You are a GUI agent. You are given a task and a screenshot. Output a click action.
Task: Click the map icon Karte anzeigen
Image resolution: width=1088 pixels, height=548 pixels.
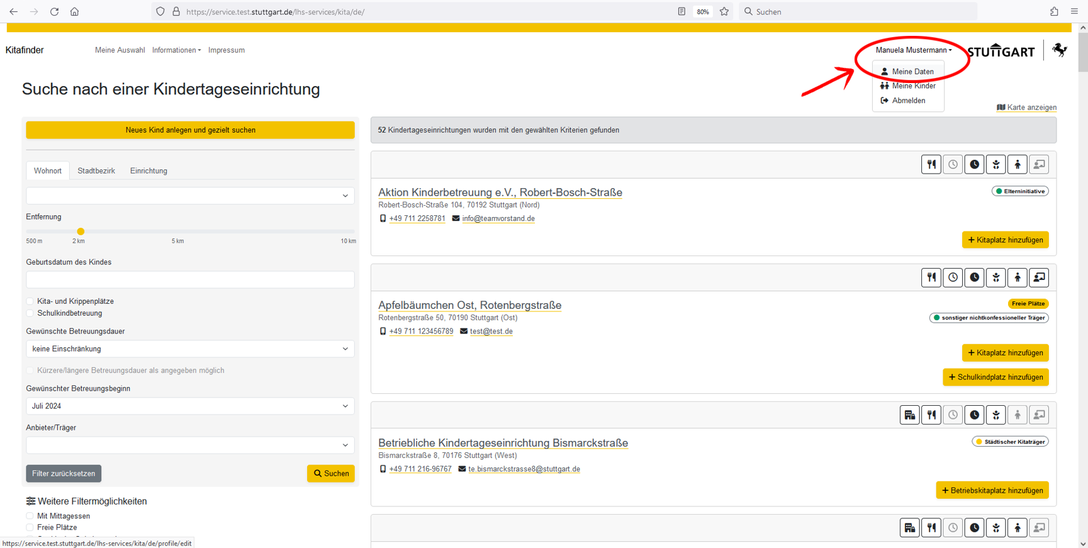click(1001, 108)
